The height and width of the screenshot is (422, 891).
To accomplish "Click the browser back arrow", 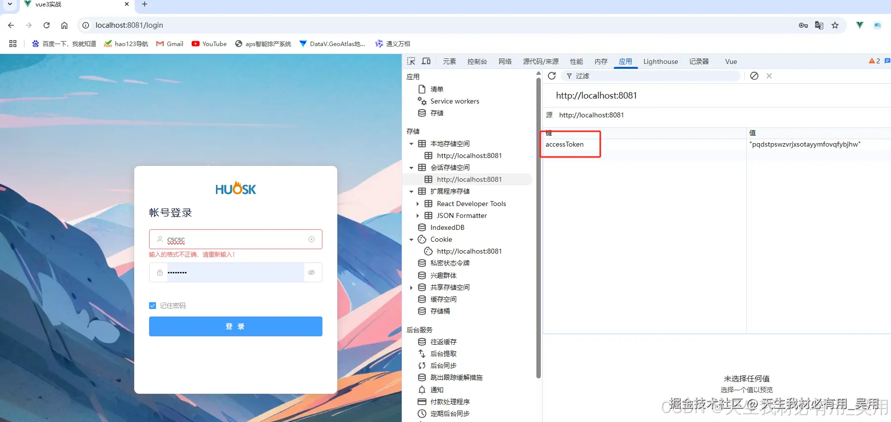I will (x=11, y=25).
